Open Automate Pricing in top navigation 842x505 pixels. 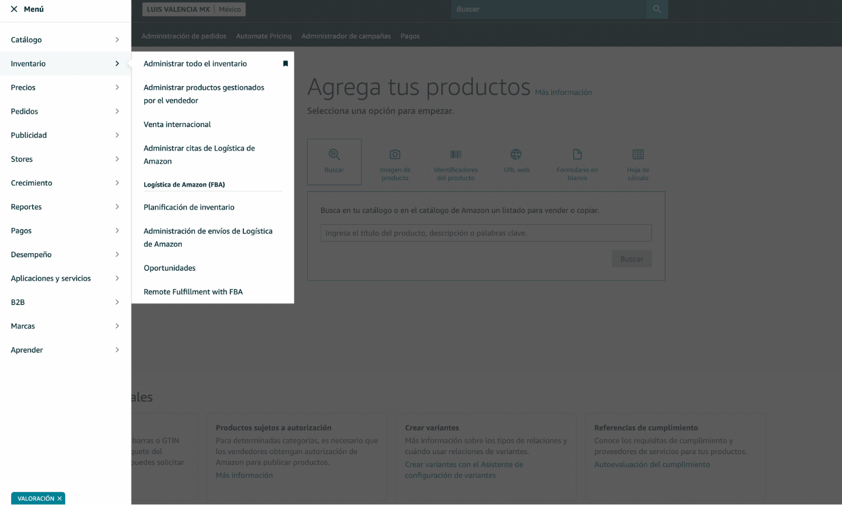(x=264, y=36)
